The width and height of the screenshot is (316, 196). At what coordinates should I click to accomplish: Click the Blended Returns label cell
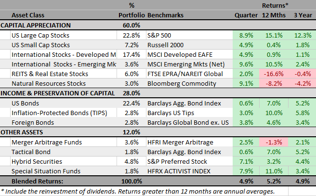point(34,181)
